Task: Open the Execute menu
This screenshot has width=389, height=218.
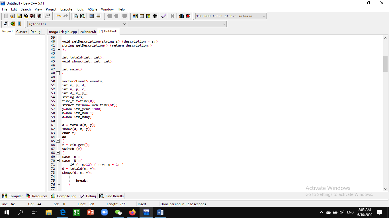Action: pos(66,9)
